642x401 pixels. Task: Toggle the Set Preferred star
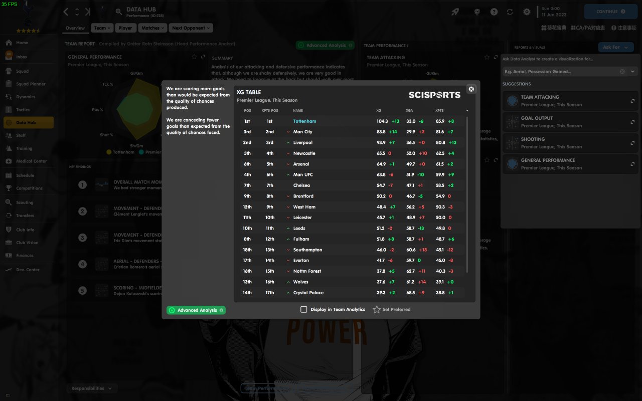[x=377, y=310]
